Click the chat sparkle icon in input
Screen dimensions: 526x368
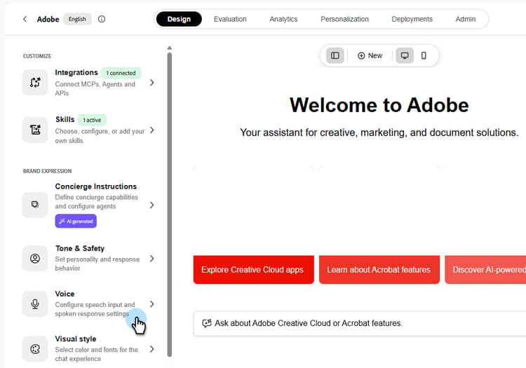pyautogui.click(x=207, y=323)
